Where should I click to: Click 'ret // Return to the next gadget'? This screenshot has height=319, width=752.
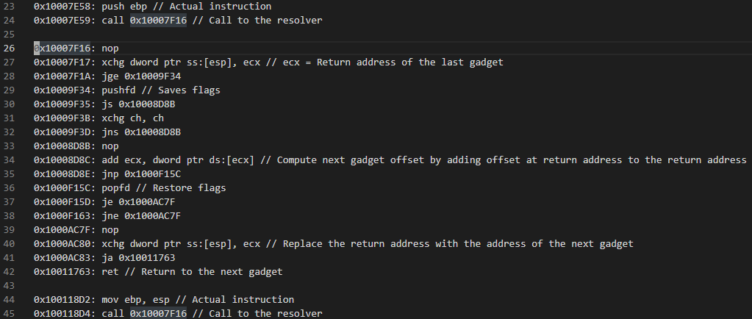[x=192, y=272]
